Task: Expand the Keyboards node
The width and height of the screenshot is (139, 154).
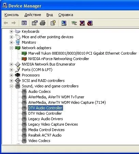Action: click(x=11, y=31)
